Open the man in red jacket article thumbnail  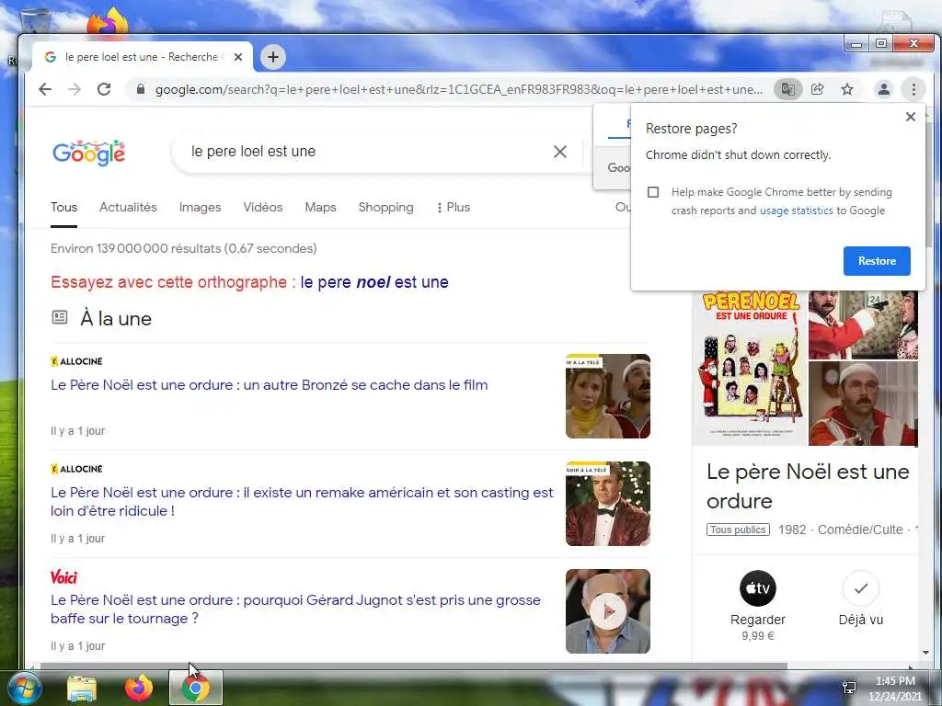tap(608, 504)
